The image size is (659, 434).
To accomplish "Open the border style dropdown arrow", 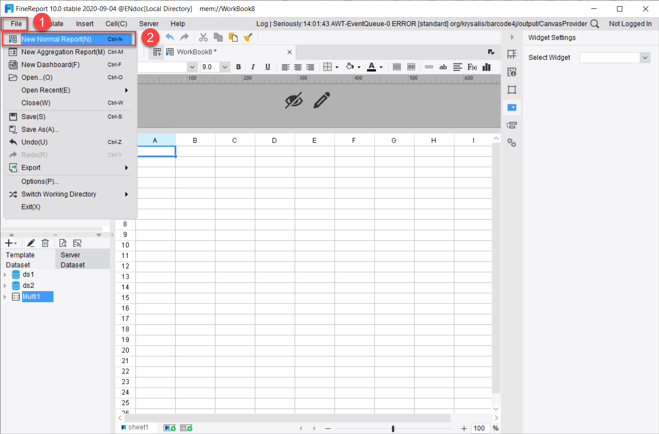I will pyautogui.click(x=337, y=67).
